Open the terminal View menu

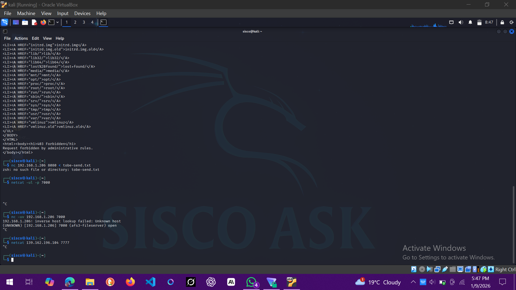(x=47, y=38)
